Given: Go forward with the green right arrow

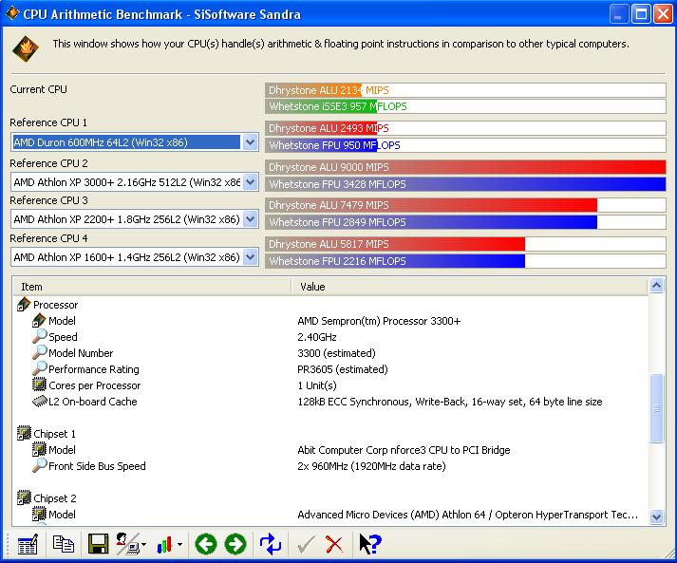Looking at the screenshot, I should (x=235, y=544).
